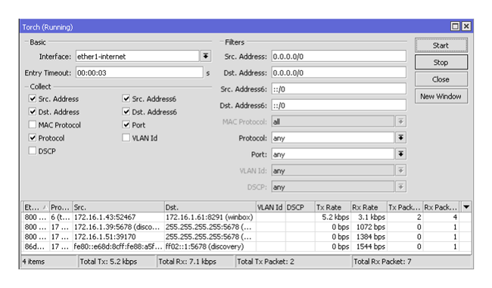Click the Close button
492x288 pixels.
(x=441, y=79)
